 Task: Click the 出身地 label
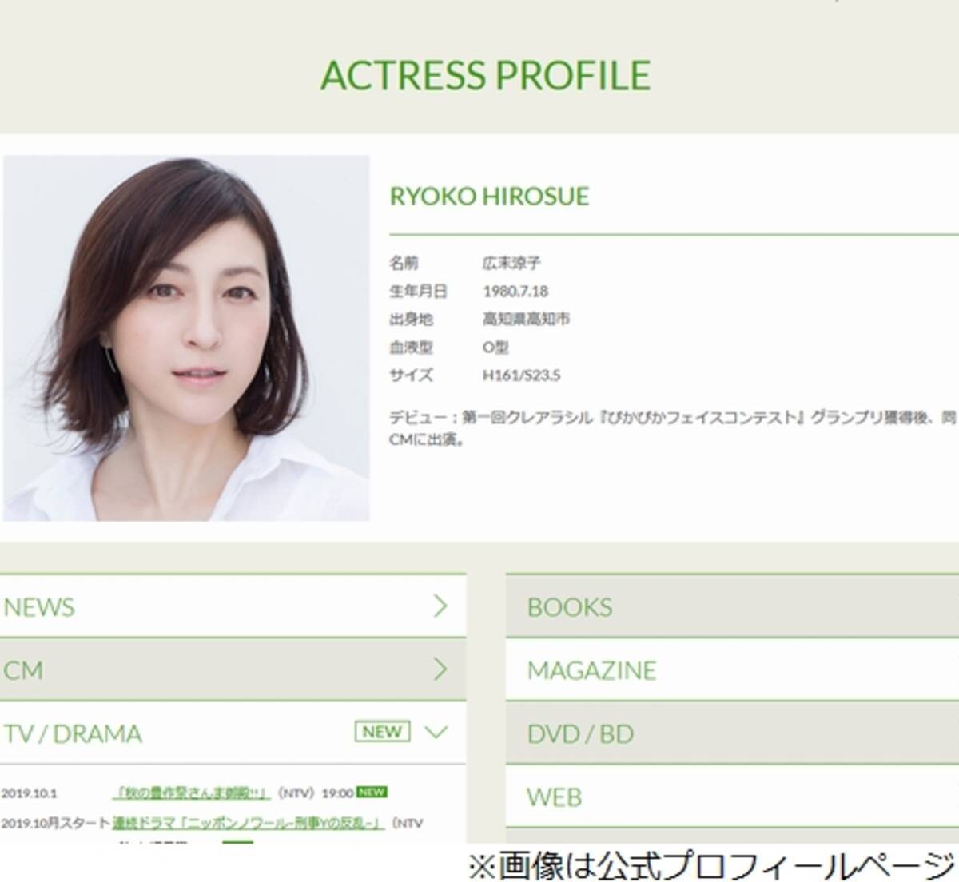click(411, 319)
